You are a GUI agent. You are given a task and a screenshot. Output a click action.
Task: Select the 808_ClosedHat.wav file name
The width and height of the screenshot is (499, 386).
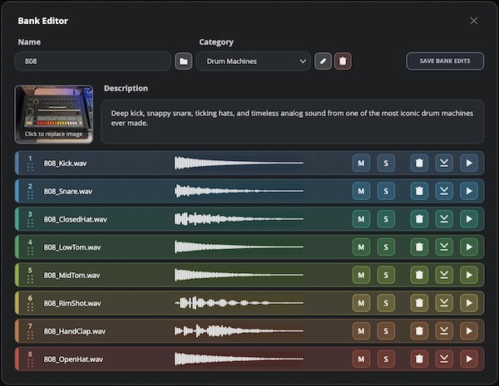[x=76, y=219]
